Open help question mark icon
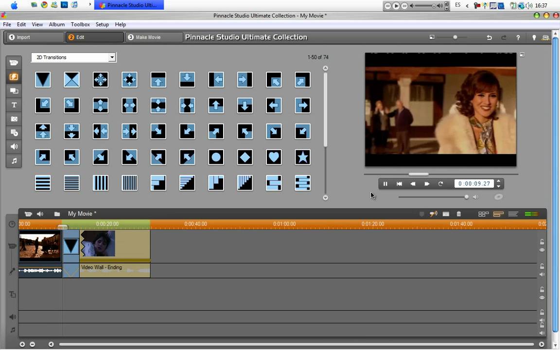 click(x=518, y=37)
